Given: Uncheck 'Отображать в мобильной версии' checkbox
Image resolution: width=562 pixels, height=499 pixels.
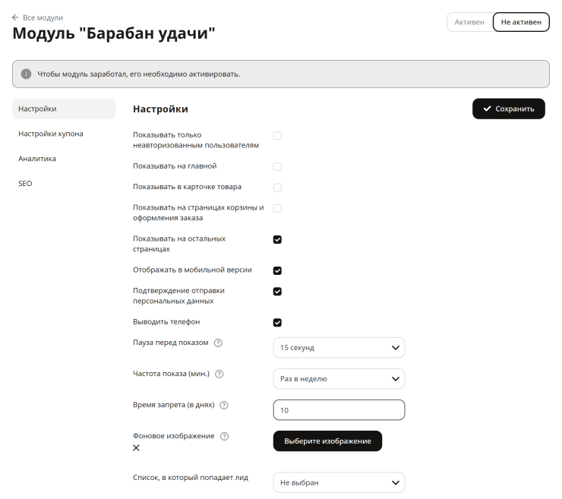Looking at the screenshot, I should tap(277, 270).
